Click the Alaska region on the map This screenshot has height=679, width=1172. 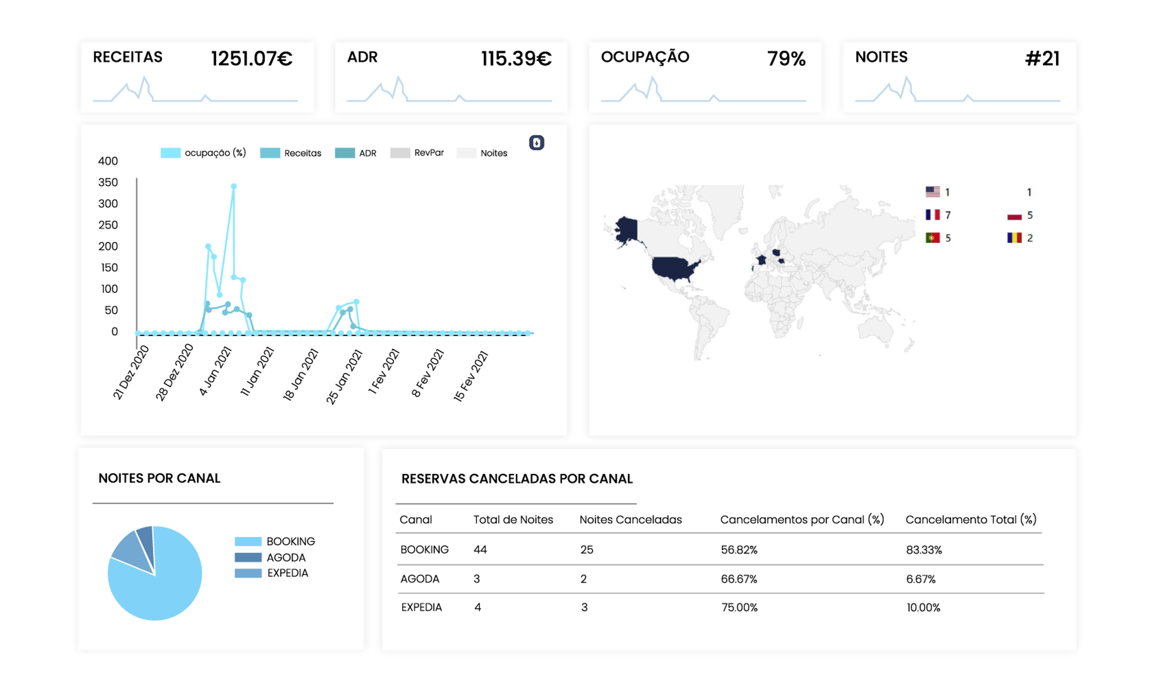coord(627,229)
